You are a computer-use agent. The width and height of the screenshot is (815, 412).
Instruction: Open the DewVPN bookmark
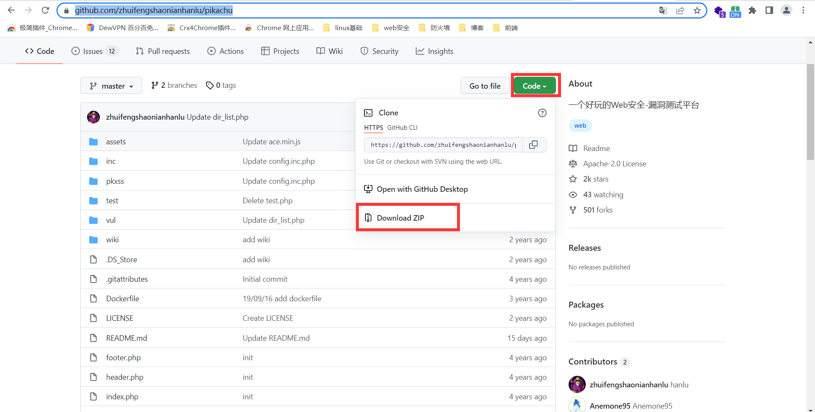122,28
